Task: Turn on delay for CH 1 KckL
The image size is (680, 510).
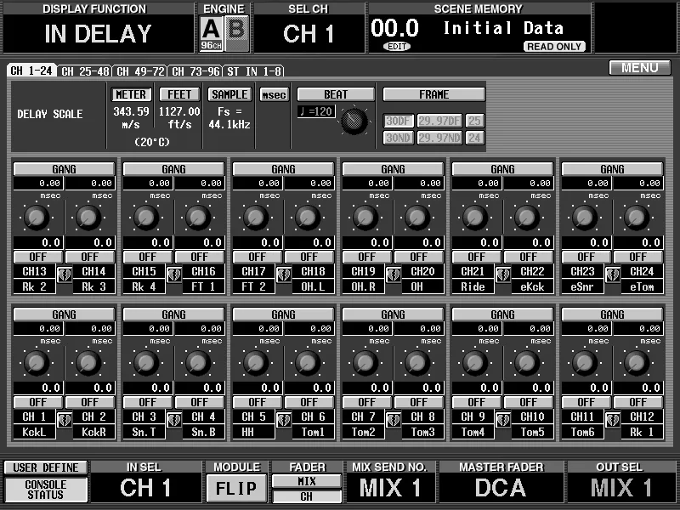Action: [x=38, y=402]
